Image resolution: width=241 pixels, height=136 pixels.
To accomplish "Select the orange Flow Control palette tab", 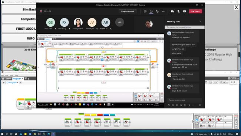I will click(87, 115).
